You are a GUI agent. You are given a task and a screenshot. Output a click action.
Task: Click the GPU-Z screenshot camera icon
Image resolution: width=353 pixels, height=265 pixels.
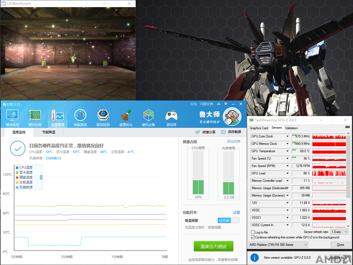coord(347,127)
